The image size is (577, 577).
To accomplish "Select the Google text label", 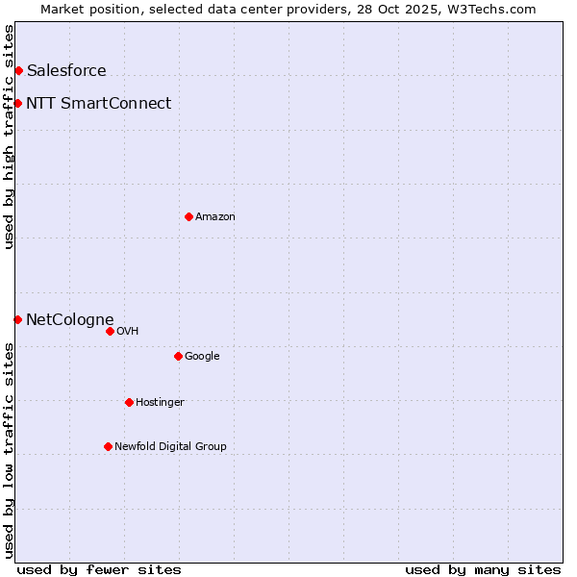I will pos(202,356).
